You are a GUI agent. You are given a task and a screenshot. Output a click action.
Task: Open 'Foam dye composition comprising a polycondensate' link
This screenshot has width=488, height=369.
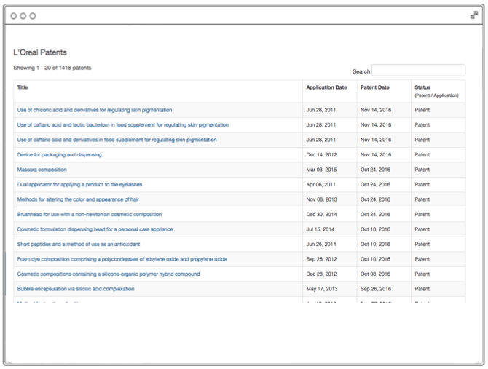pyautogui.click(x=122, y=259)
